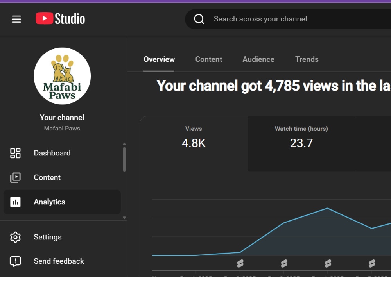This screenshot has height=293, width=391.
Task: Click the Dashboard grid icon
Action: [15, 153]
